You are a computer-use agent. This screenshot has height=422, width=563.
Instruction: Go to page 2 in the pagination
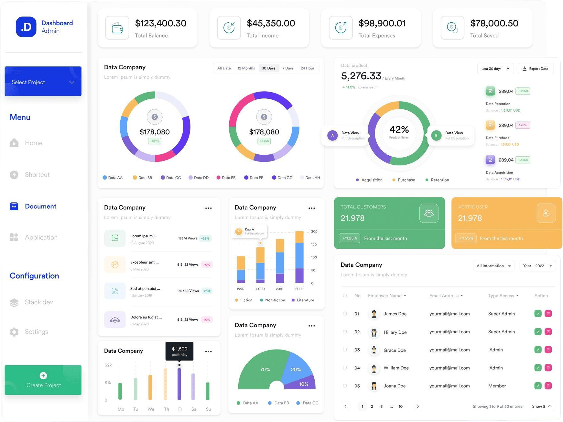pyautogui.click(x=372, y=406)
